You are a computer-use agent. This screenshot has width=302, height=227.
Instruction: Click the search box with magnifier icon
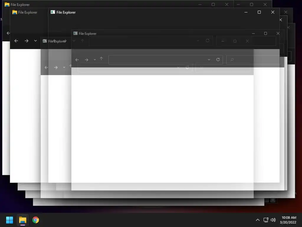point(253,60)
